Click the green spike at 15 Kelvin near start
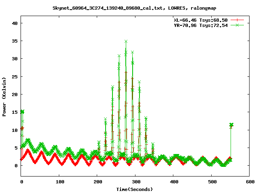Image resolution: width=258 pixels, height=193 pixels. tap(22, 112)
